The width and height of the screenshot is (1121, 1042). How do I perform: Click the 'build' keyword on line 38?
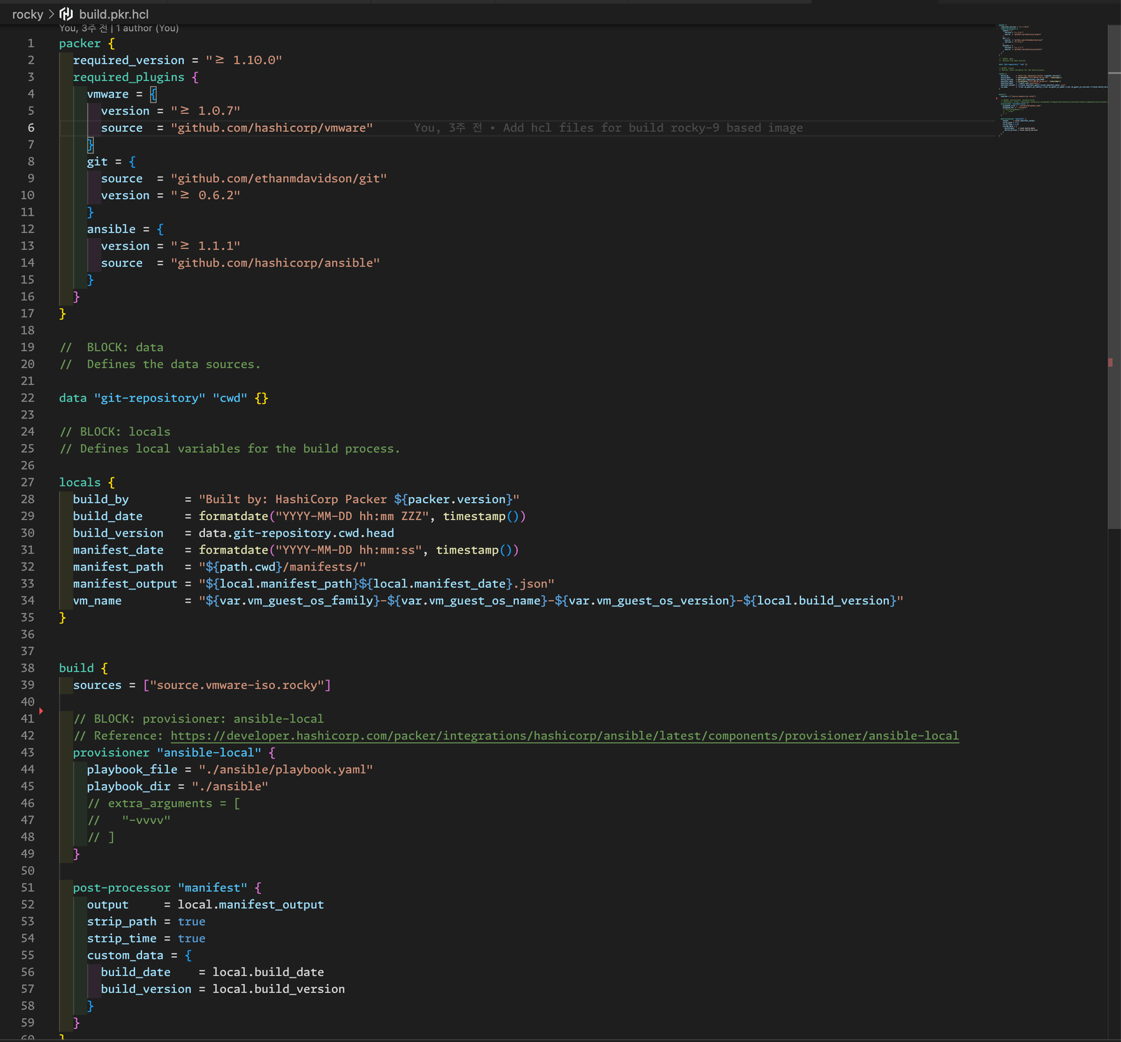point(77,668)
